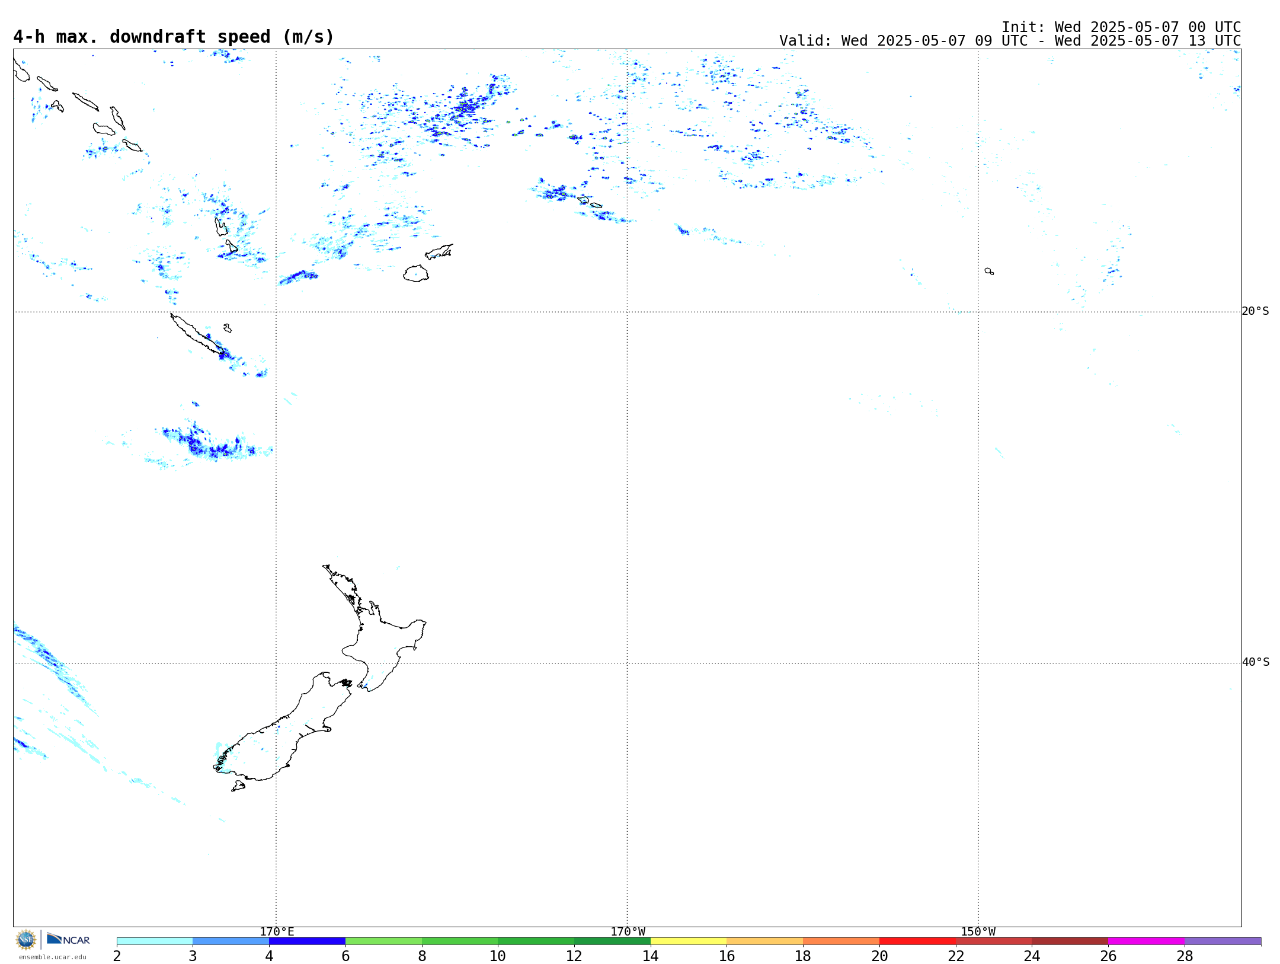Click the colorbar tick label '28'
Viewport: 1280px width, 964px height.
click(1185, 956)
